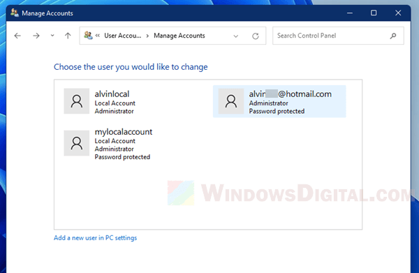
Task: Open the address bar double-chevron location menu
Action: [x=98, y=36]
